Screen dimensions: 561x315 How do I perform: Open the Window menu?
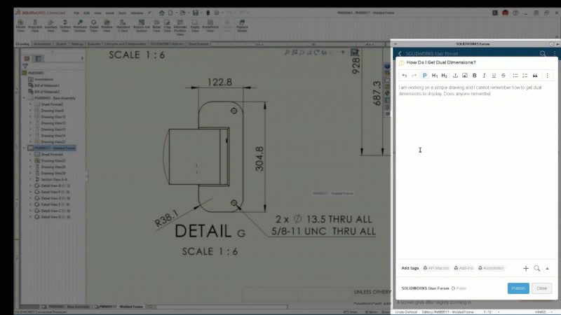click(x=137, y=13)
